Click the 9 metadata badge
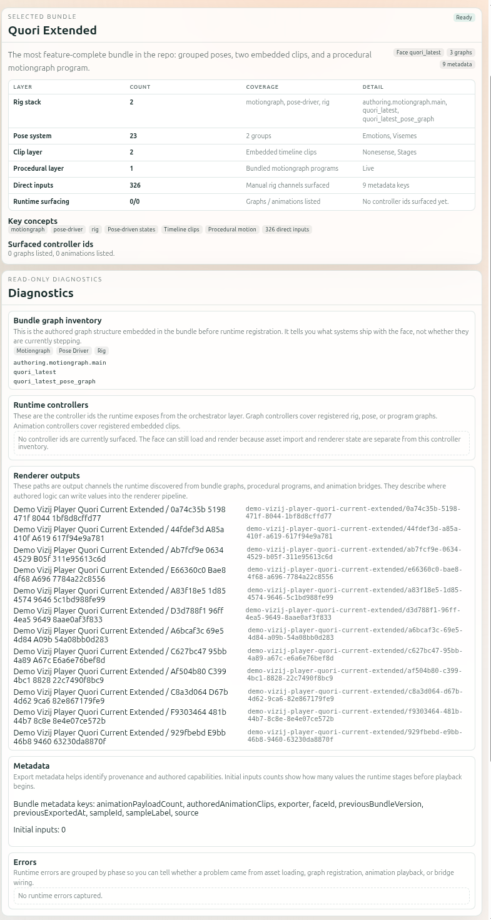Image resolution: width=491 pixels, height=920 pixels. [x=458, y=64]
